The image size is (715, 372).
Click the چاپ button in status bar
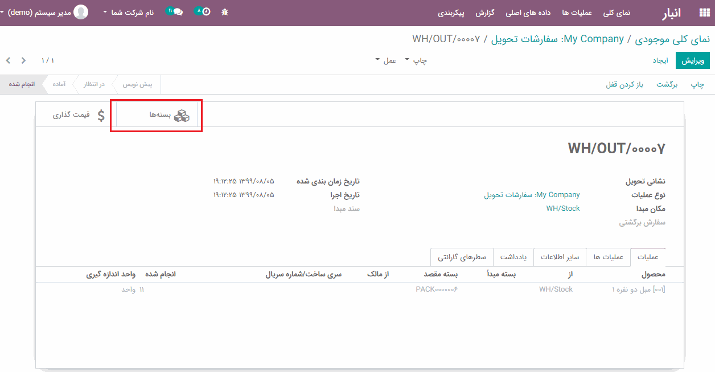[x=698, y=84]
